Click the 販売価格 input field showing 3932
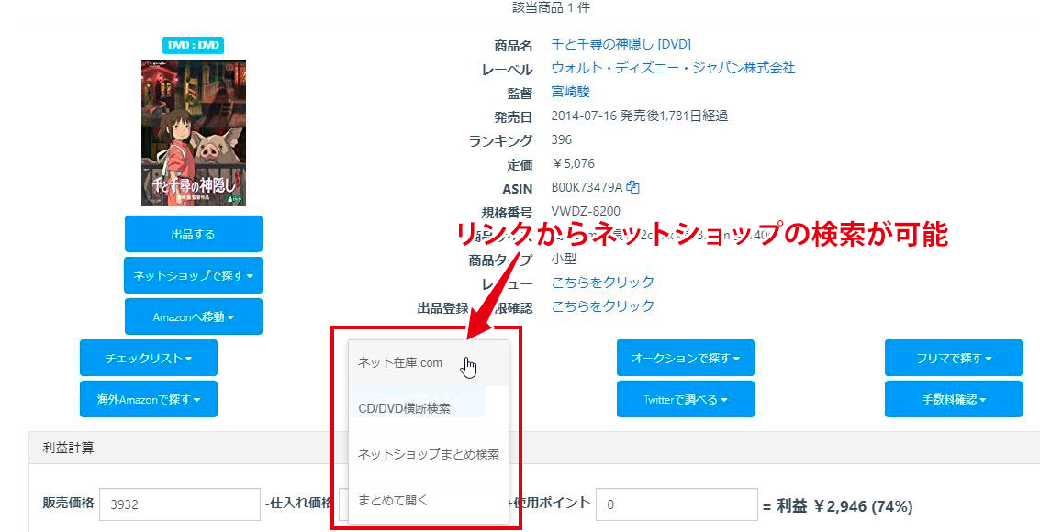Image resolution: width=1040 pixels, height=532 pixels. 180,504
